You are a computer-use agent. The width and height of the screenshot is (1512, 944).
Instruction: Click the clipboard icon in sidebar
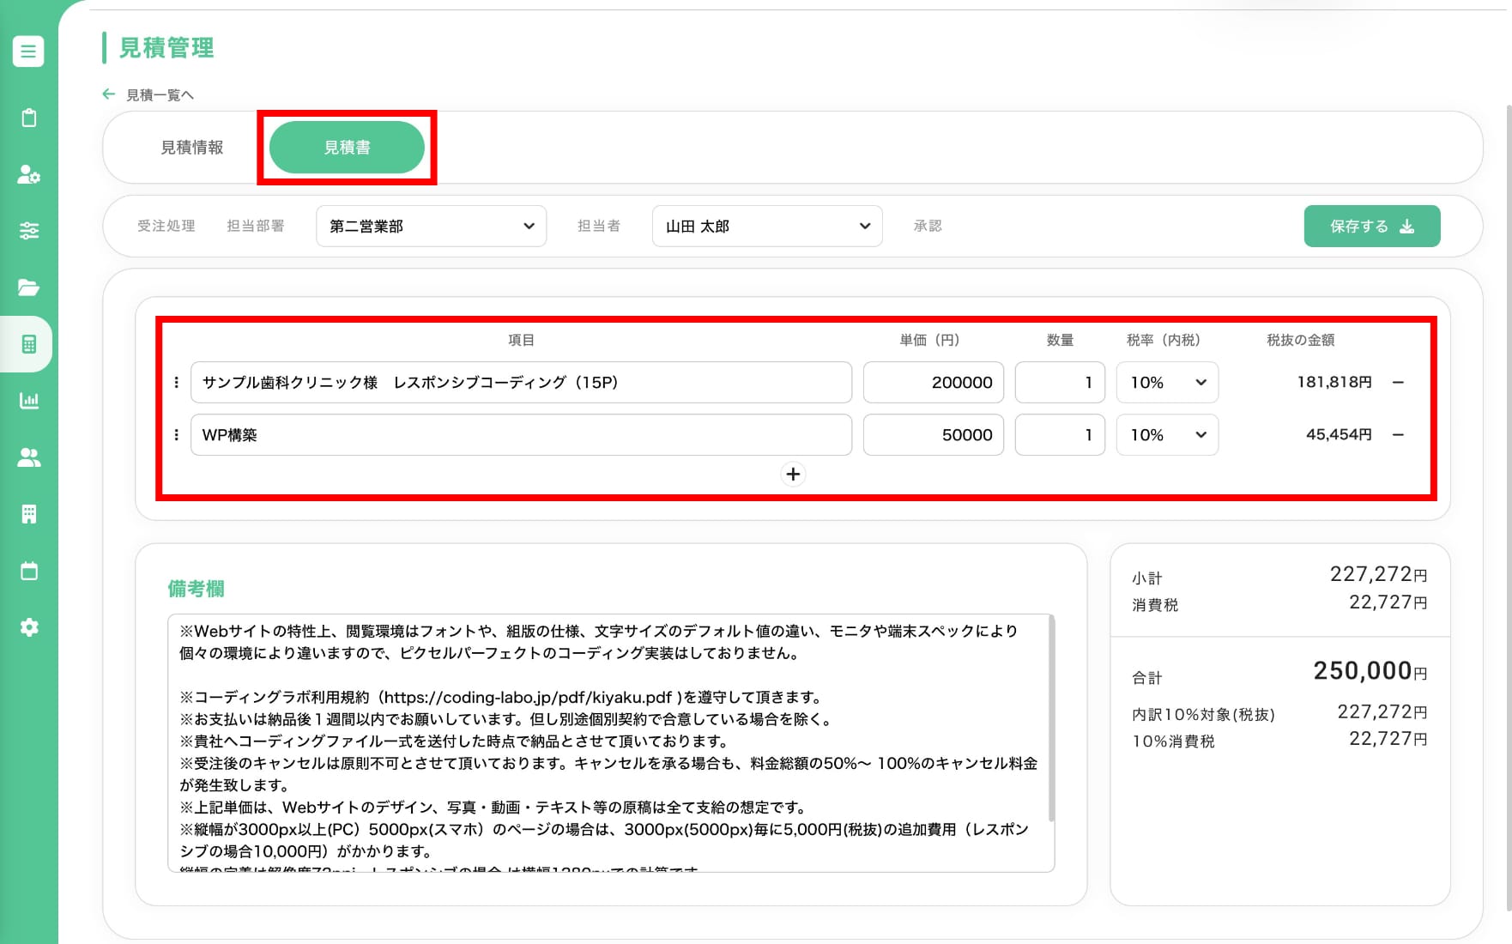[29, 118]
